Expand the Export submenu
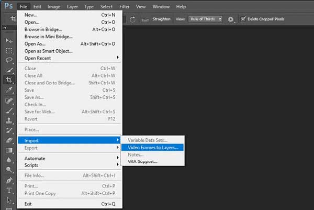The height and width of the screenshot is (210, 314). (x=69, y=148)
